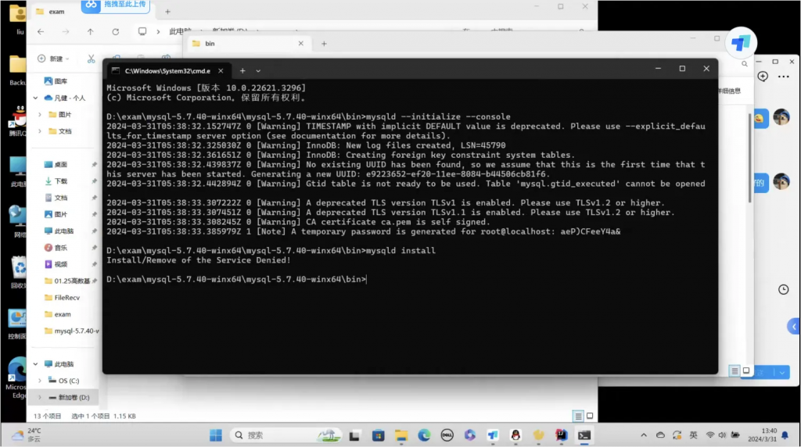
Task: Open terminal profile dropdown arrow
Action: 258,70
